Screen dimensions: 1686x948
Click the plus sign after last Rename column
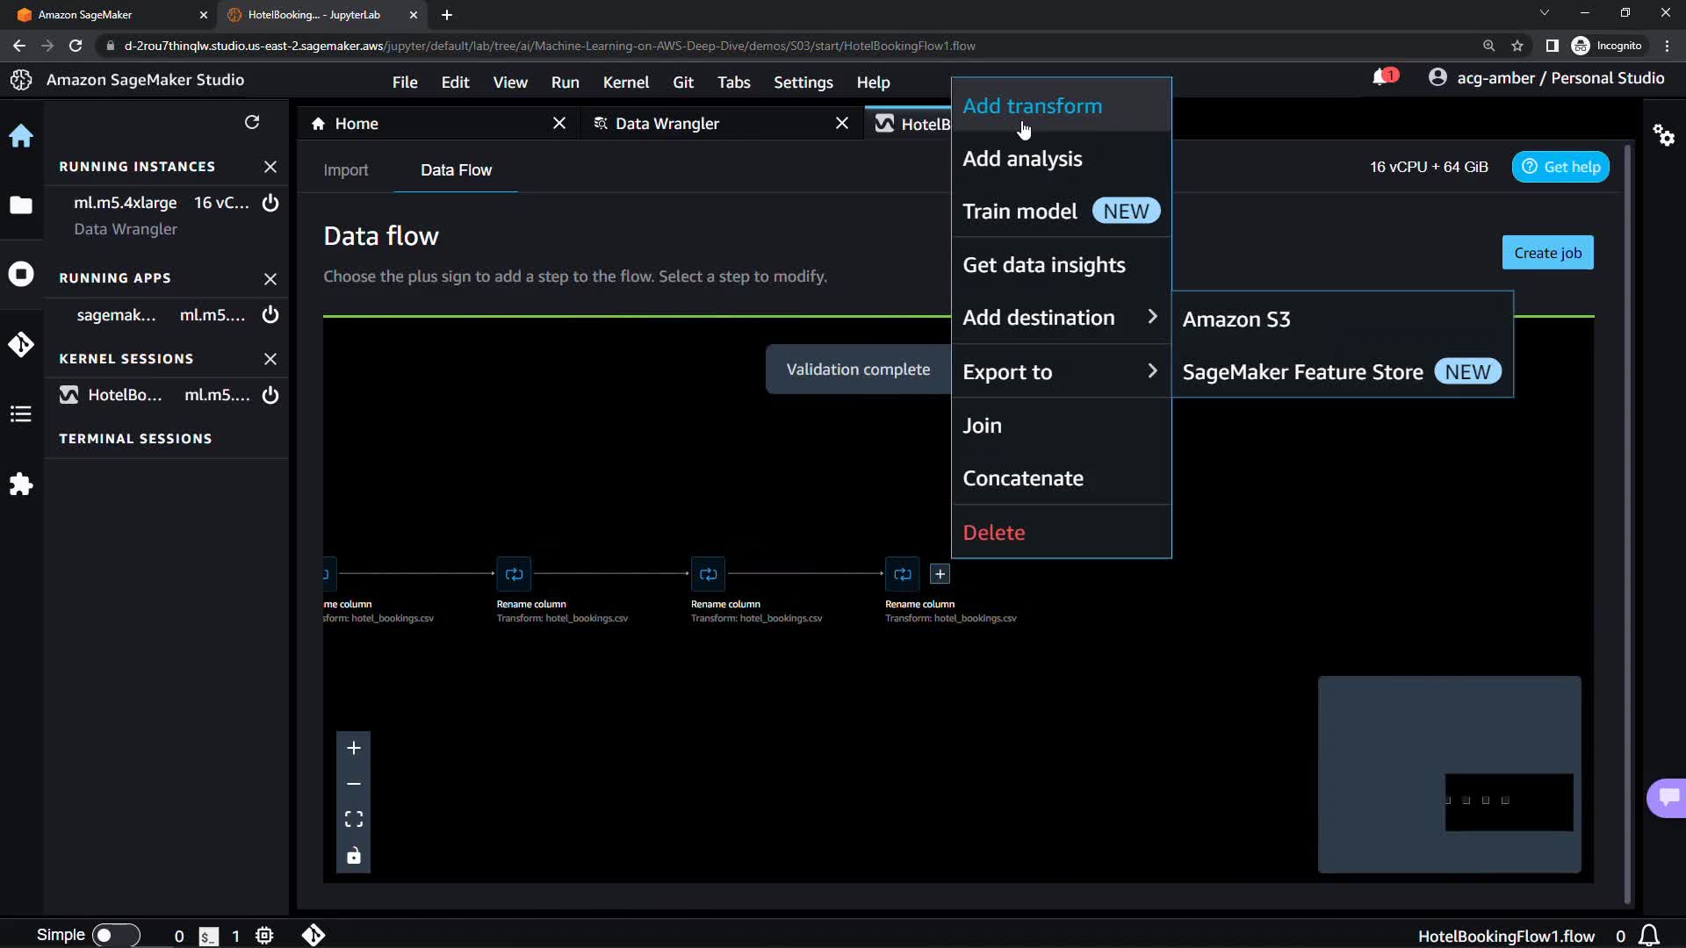940,574
